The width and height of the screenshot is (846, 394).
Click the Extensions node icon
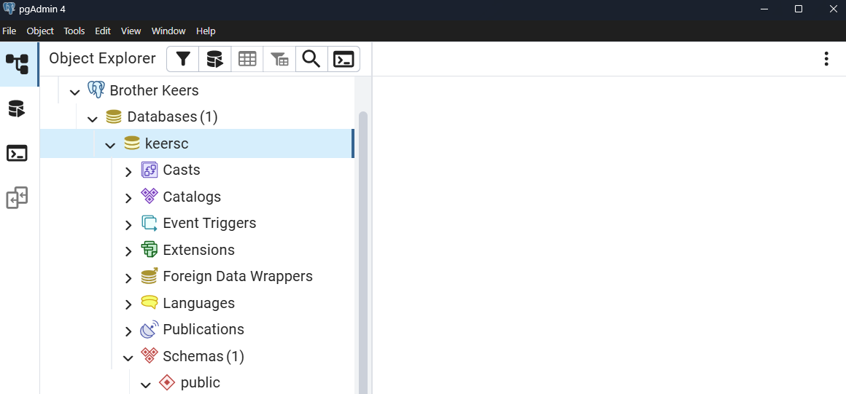tap(150, 250)
